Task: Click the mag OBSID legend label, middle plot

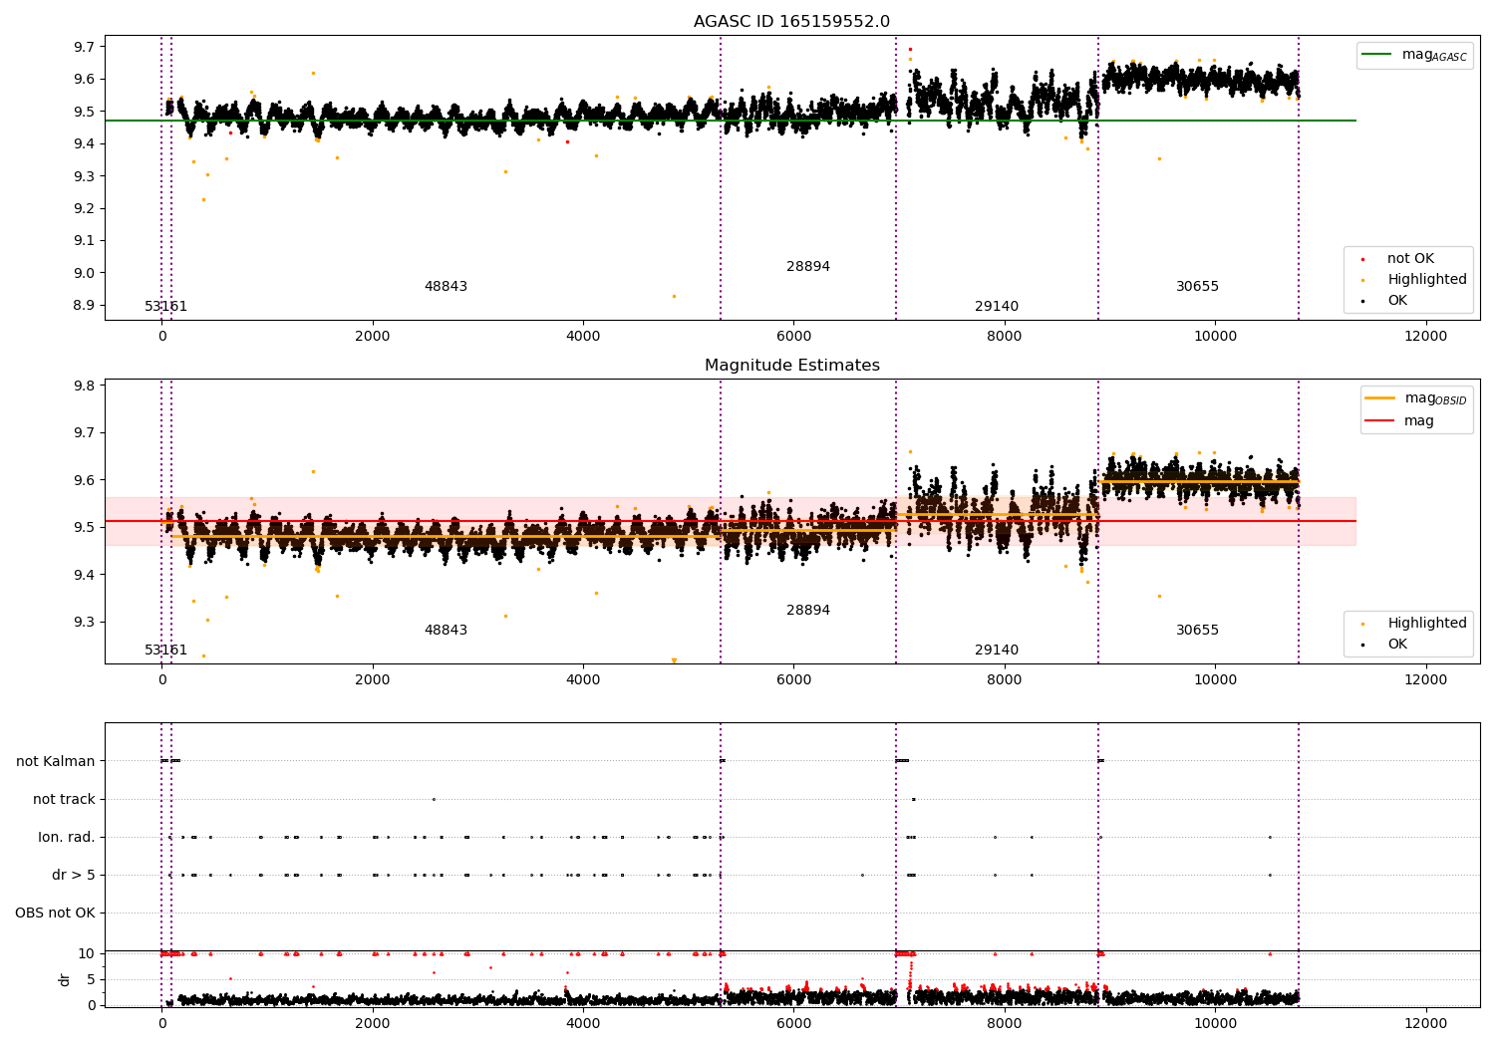Action: (x=1436, y=398)
